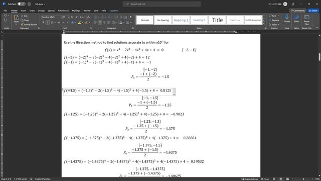Open the Equation contextual tab
321x181 pixels.
[x=114, y=11]
